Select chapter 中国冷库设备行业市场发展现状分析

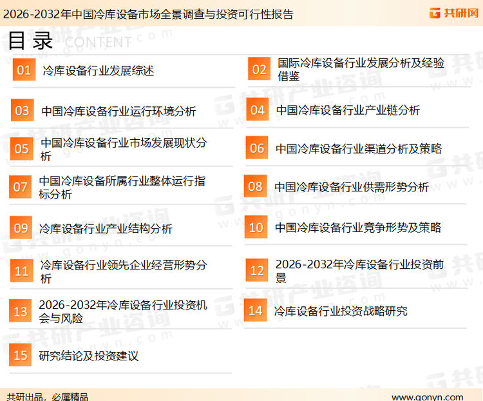pos(124,150)
